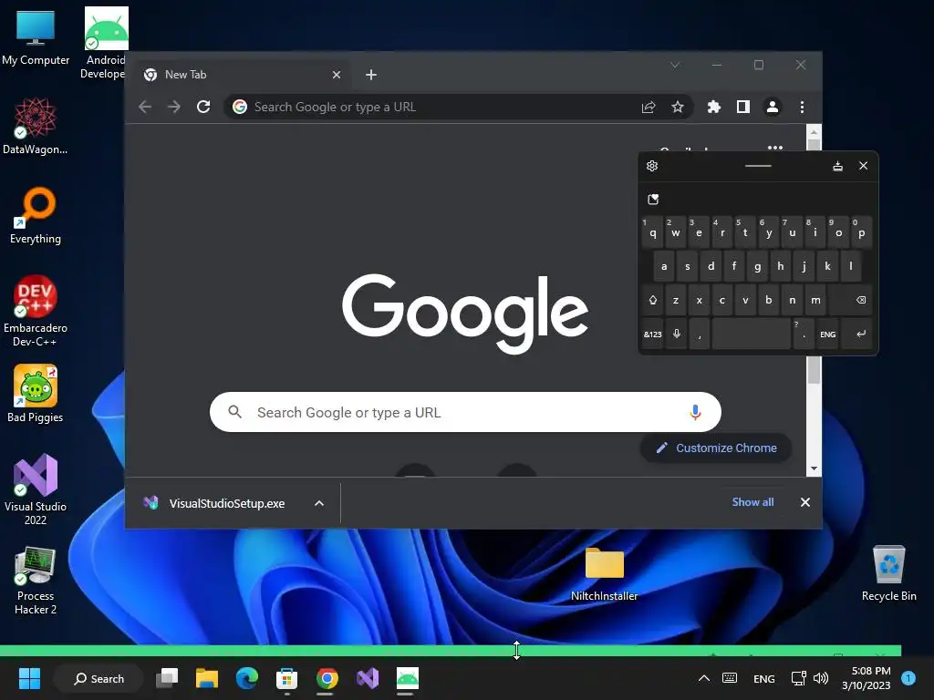Open Windows Start button
934x700 pixels.
29,678
